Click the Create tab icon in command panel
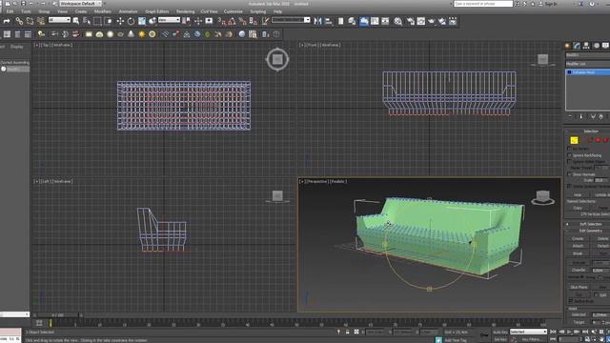This screenshot has height=343, width=610. pos(567,46)
